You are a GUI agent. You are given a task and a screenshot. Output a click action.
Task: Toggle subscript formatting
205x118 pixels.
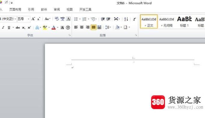(x=23, y=28)
